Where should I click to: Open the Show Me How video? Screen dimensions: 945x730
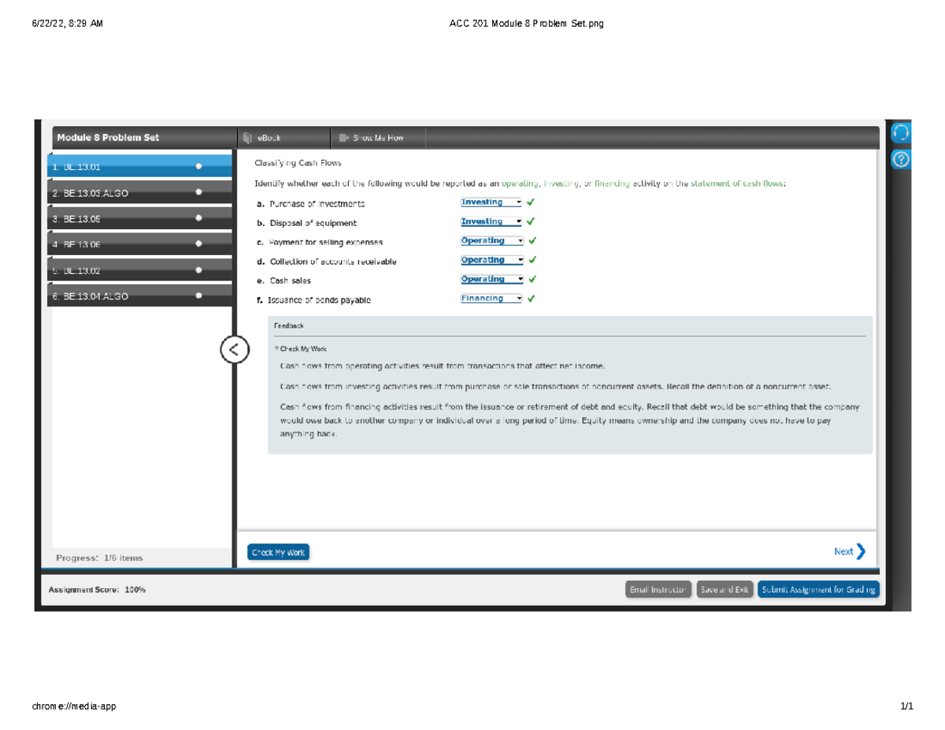371,138
